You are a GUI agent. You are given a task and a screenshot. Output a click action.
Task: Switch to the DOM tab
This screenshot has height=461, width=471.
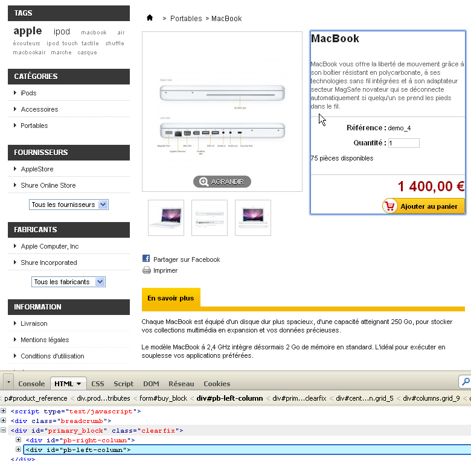point(151,384)
